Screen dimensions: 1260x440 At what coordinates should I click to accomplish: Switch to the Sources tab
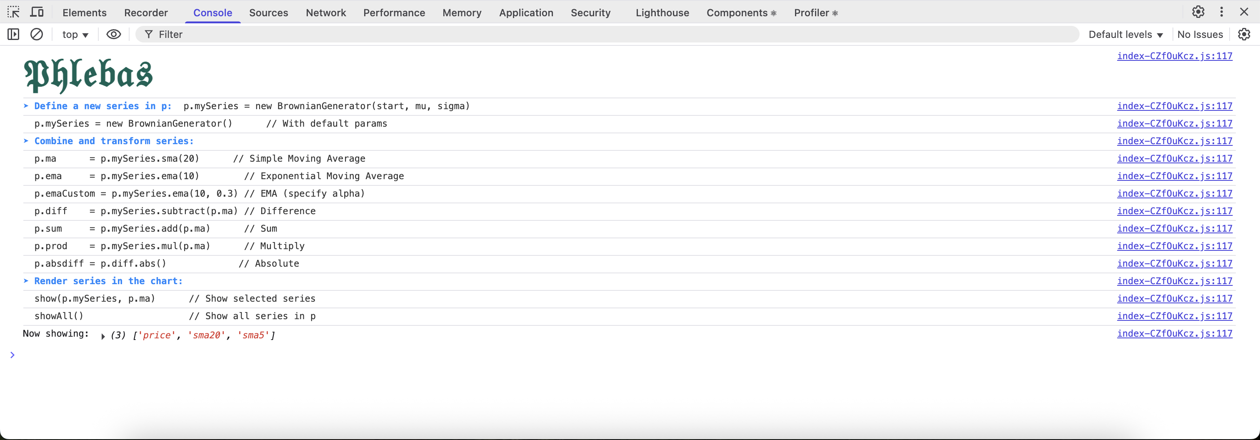(x=268, y=13)
